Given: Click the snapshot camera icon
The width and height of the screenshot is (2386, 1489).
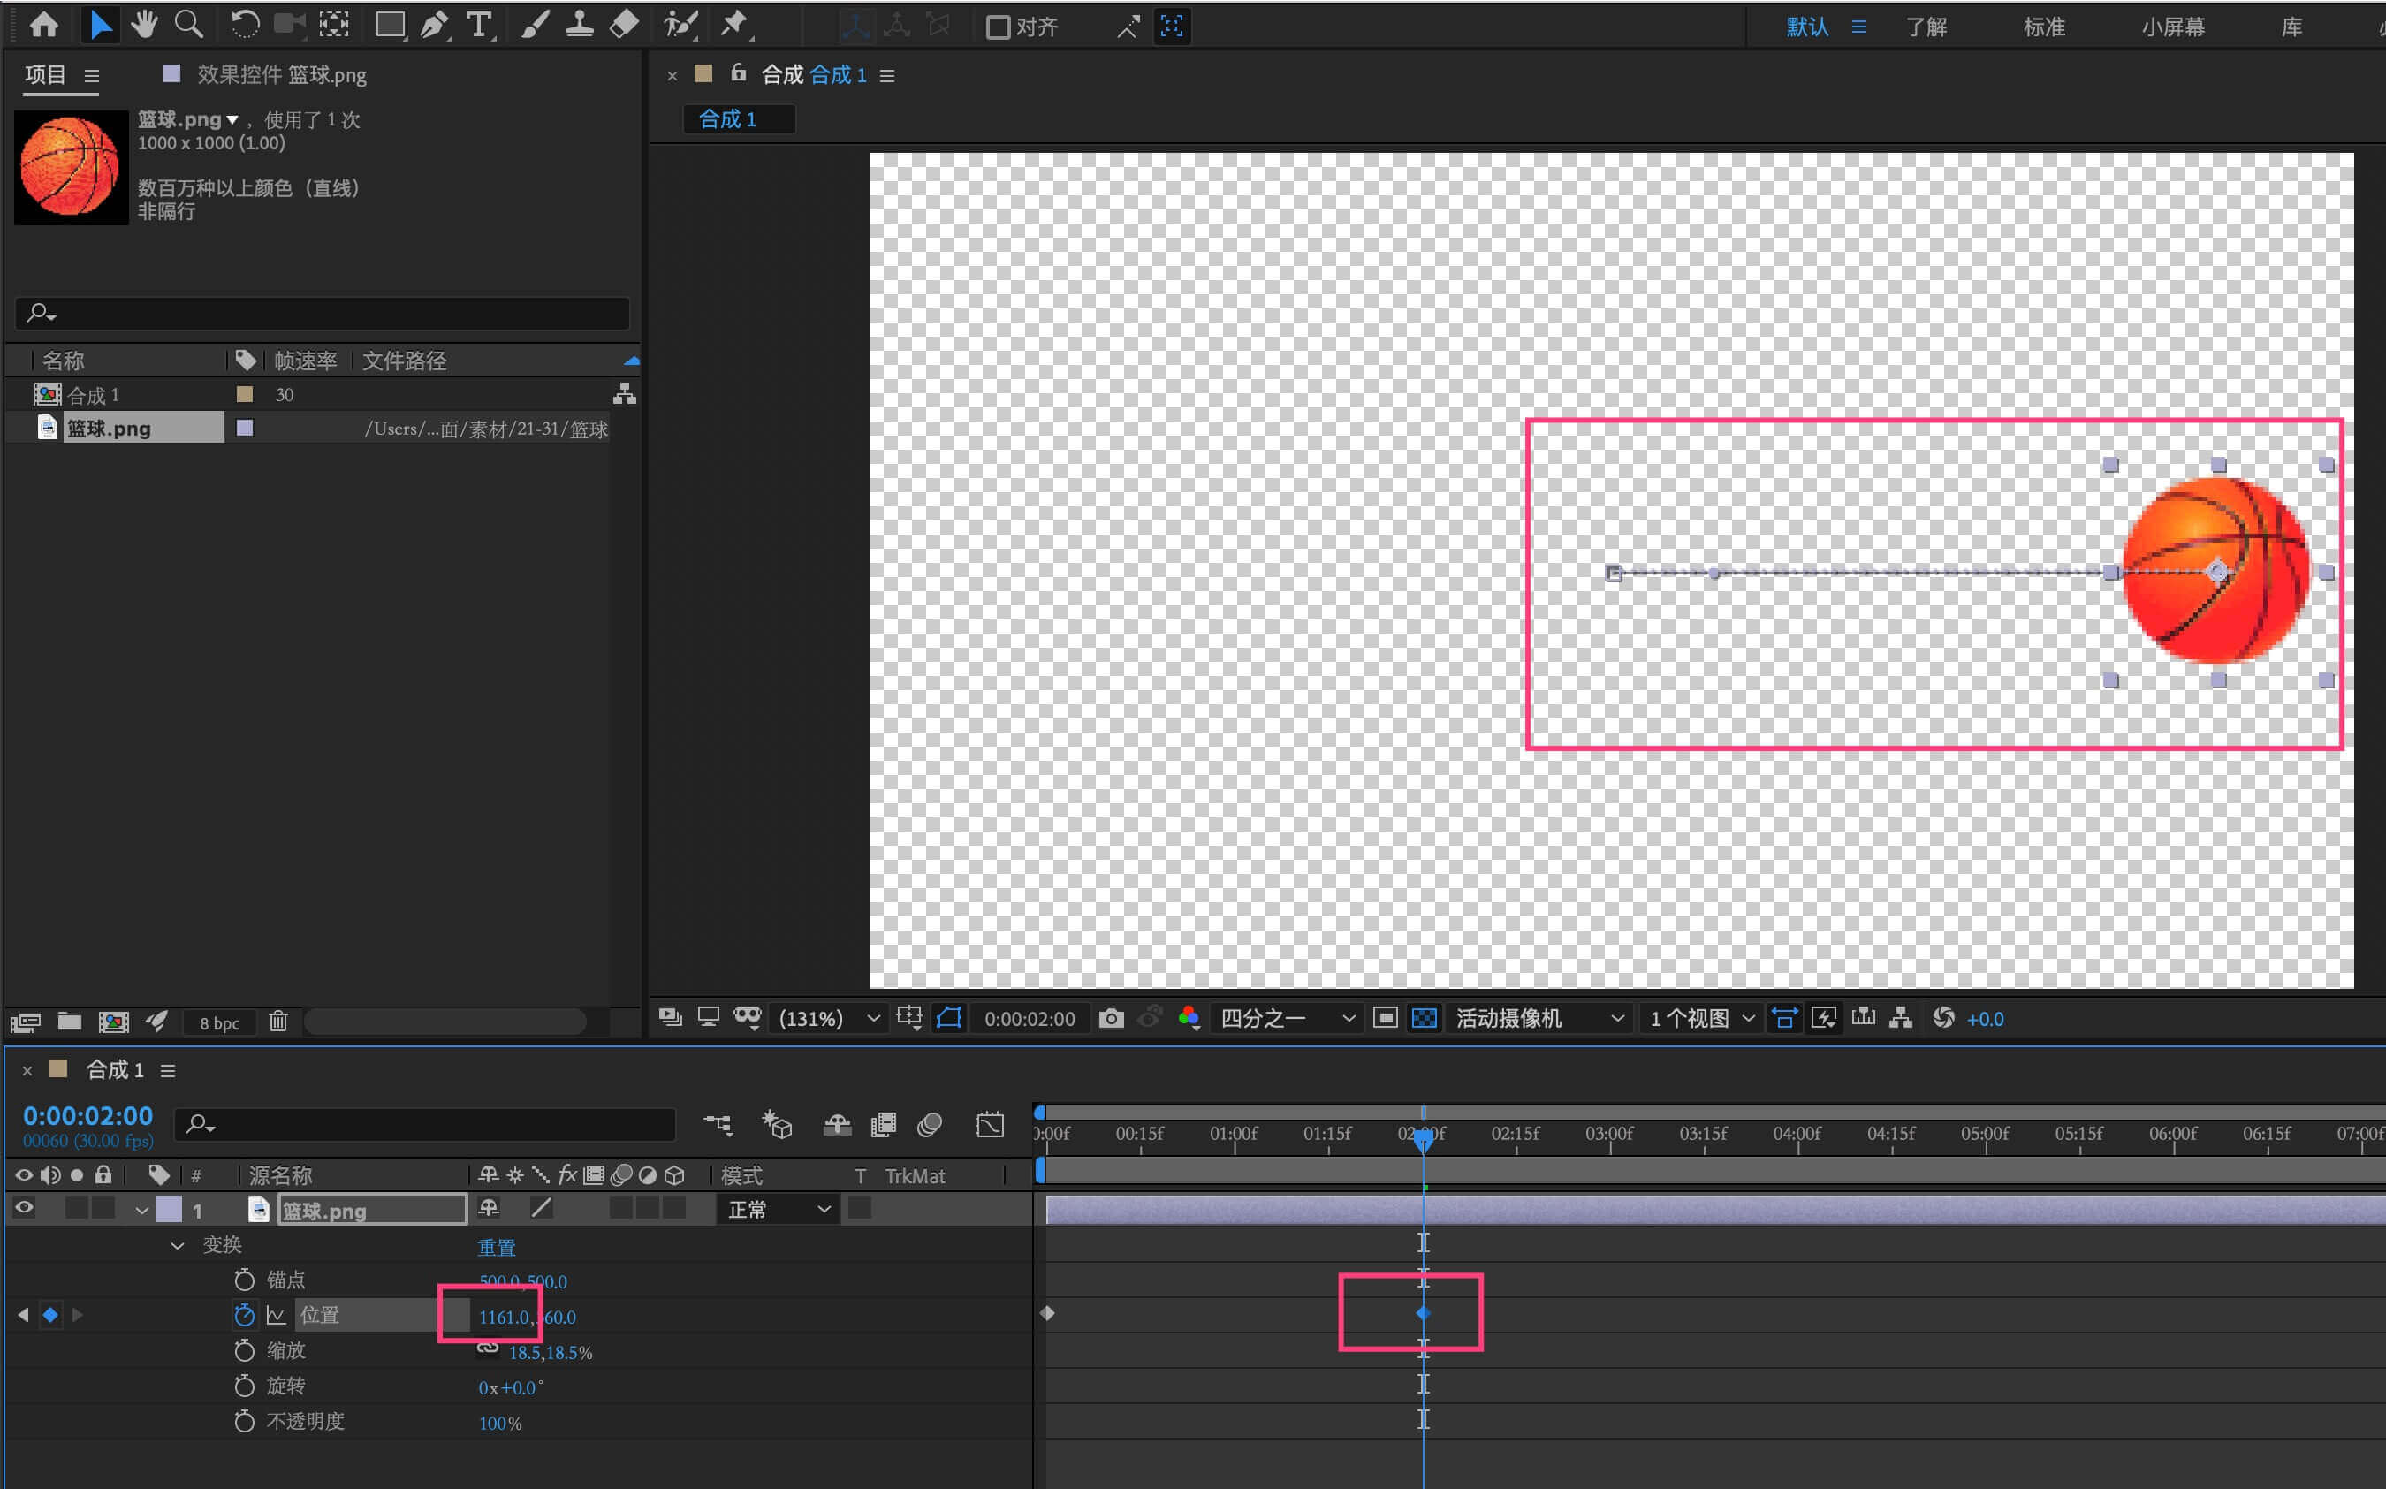Looking at the screenshot, I should (1111, 1018).
